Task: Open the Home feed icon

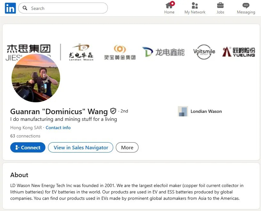Action: (x=169, y=5)
